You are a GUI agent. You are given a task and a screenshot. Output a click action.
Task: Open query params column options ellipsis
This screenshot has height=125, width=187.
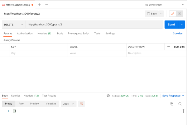pyautogui.click(x=168, y=47)
